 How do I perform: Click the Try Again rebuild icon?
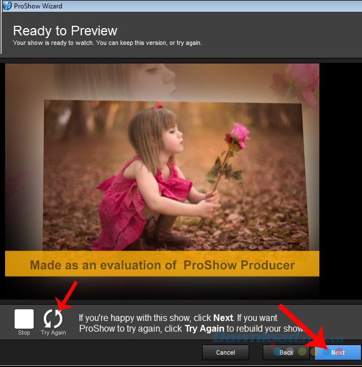[x=53, y=318]
